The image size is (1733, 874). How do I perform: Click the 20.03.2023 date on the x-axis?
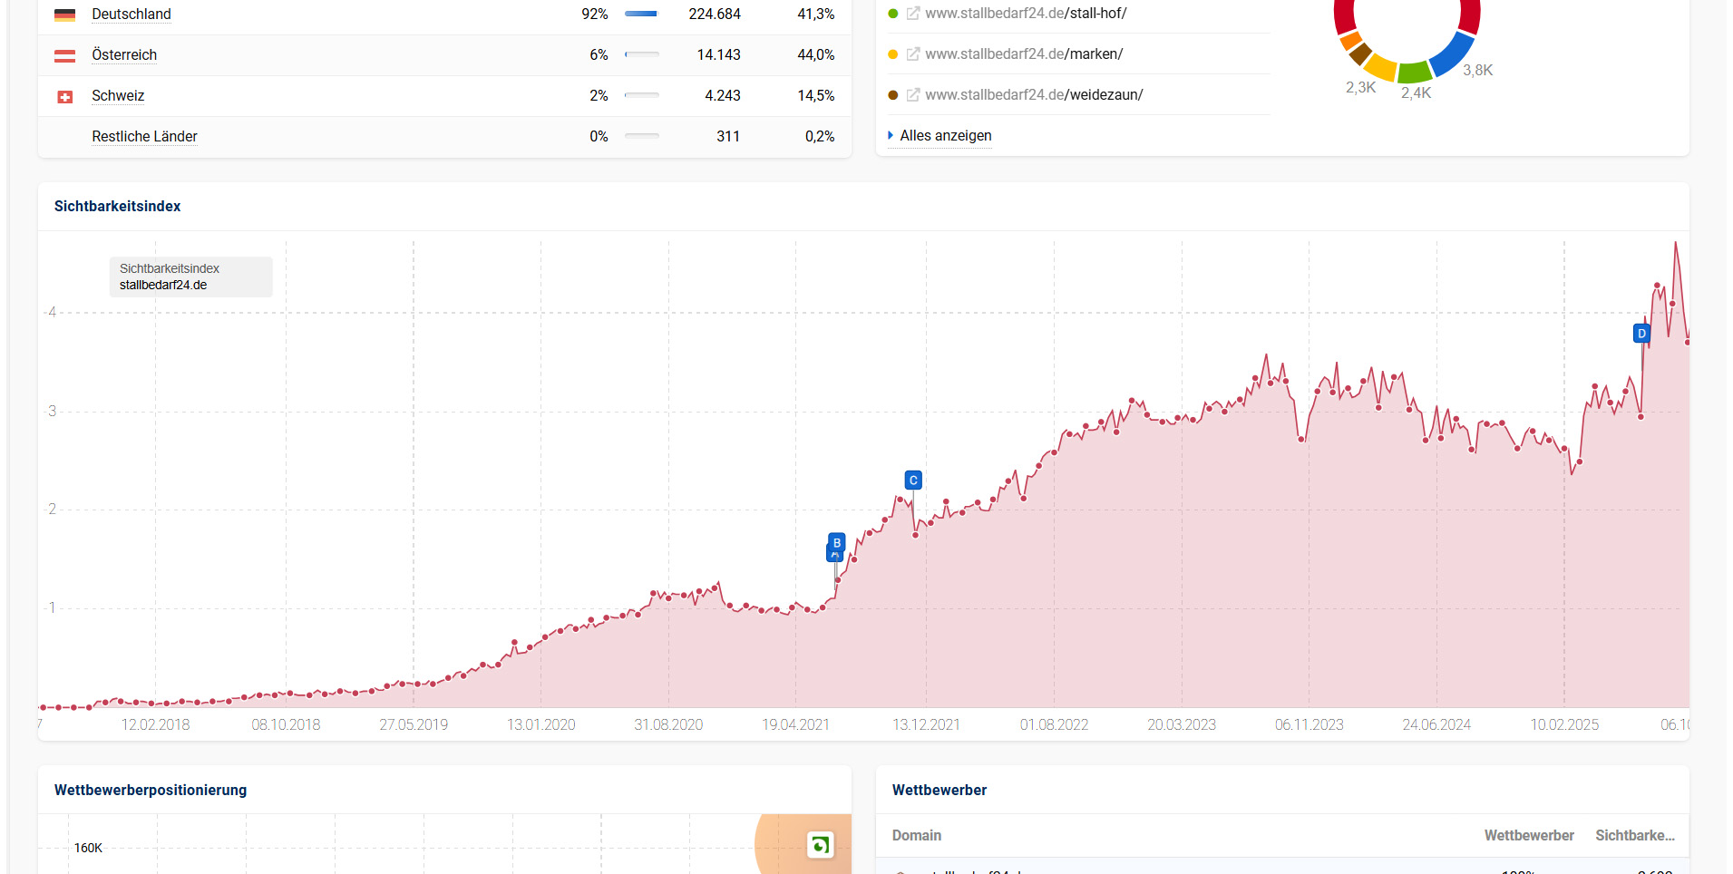point(1182,725)
